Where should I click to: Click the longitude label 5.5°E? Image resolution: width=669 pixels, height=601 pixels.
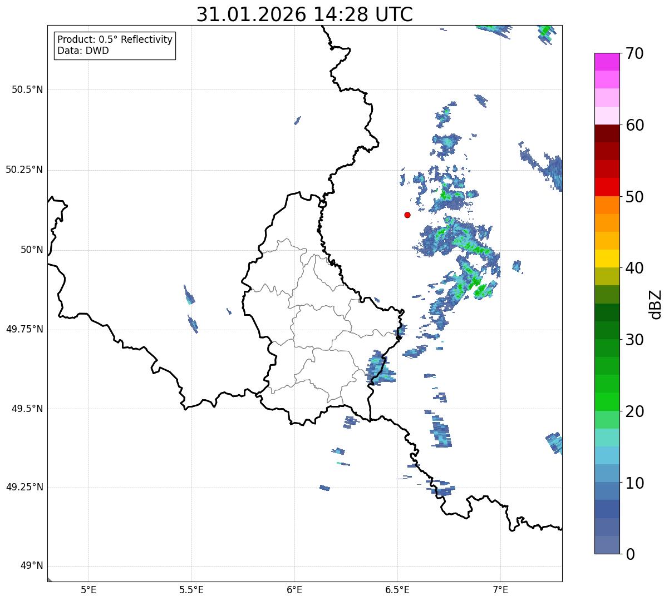[192, 590]
